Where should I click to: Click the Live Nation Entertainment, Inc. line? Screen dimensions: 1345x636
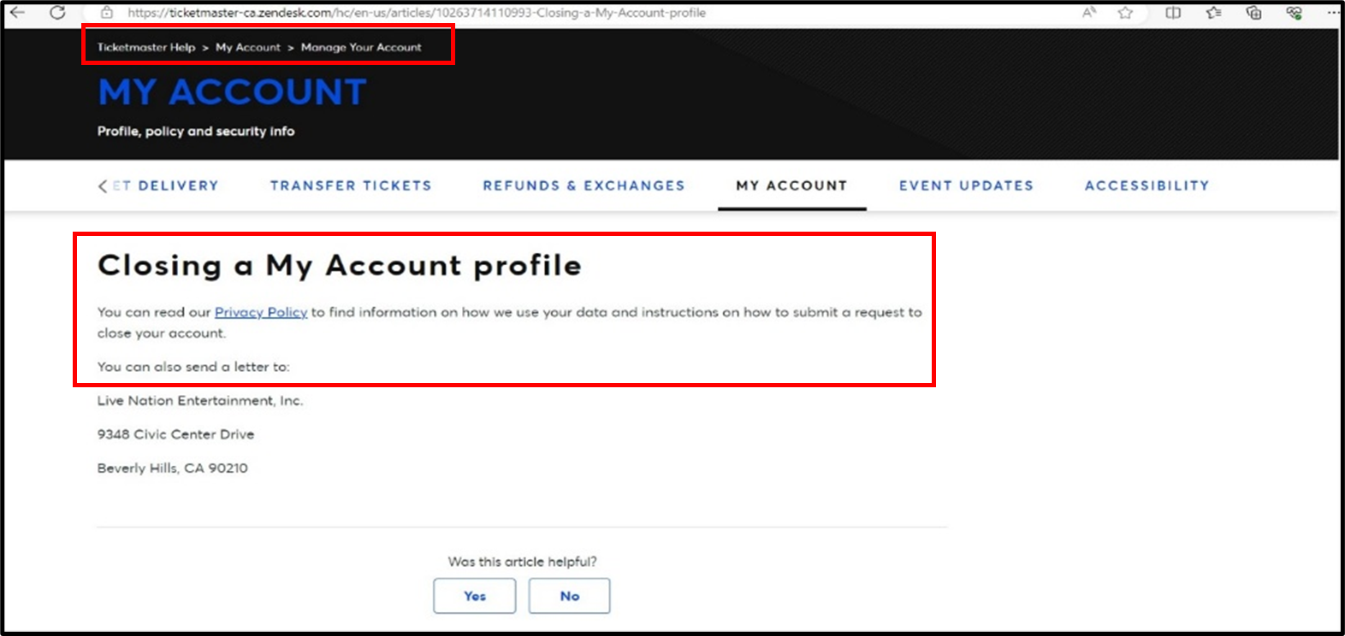(x=200, y=400)
